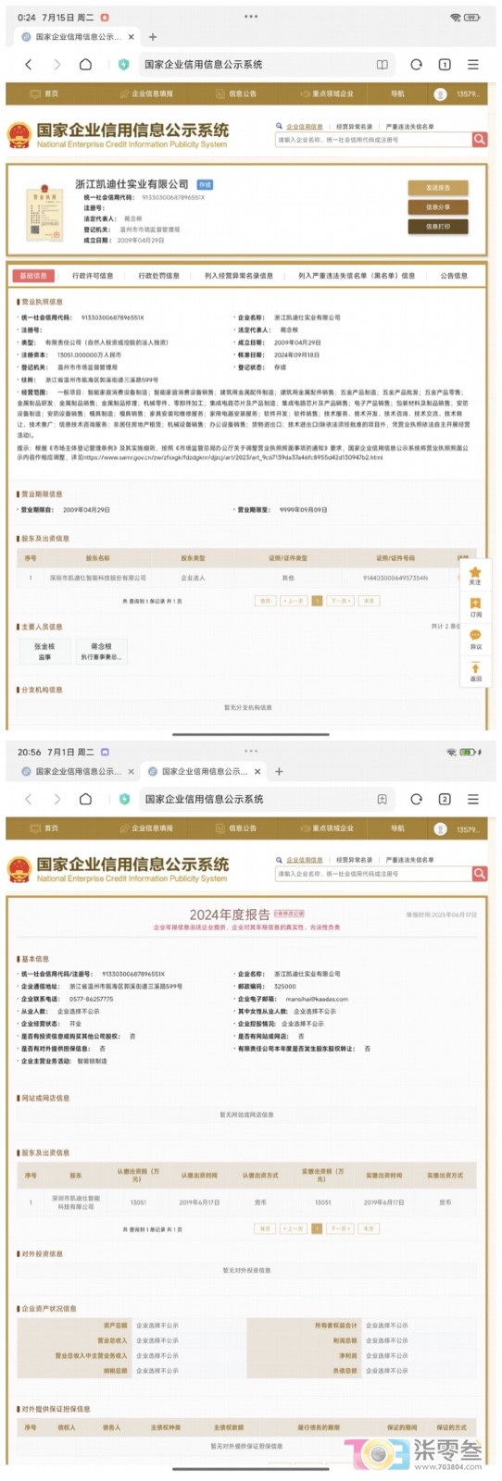
Task: Click the 信息分享 button
Action: (x=438, y=207)
